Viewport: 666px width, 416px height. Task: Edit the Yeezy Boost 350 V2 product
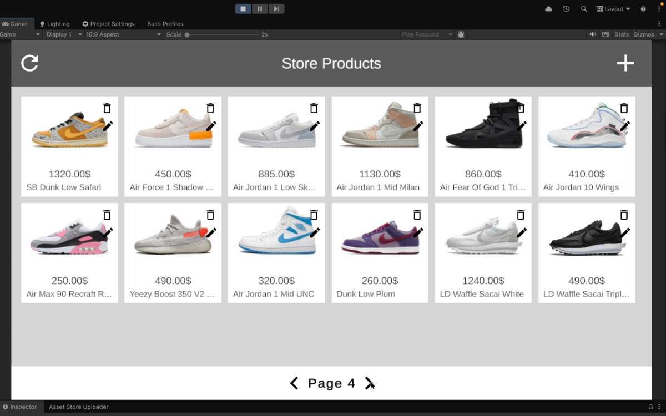(x=211, y=233)
